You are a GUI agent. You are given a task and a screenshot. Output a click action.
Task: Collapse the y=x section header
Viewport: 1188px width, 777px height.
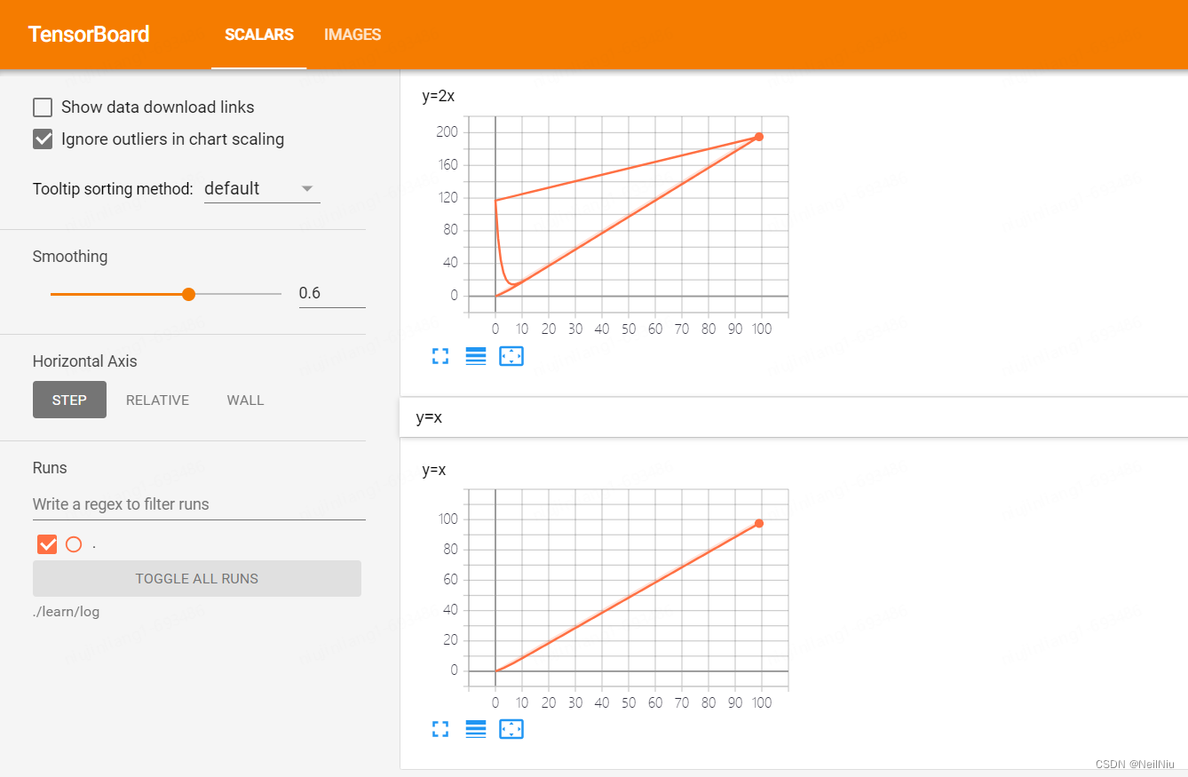point(794,417)
